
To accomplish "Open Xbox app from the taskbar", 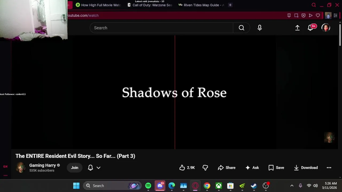I will point(219,186).
